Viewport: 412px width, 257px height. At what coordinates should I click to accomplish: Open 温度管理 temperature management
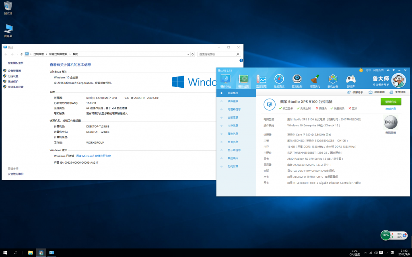tap(261, 81)
